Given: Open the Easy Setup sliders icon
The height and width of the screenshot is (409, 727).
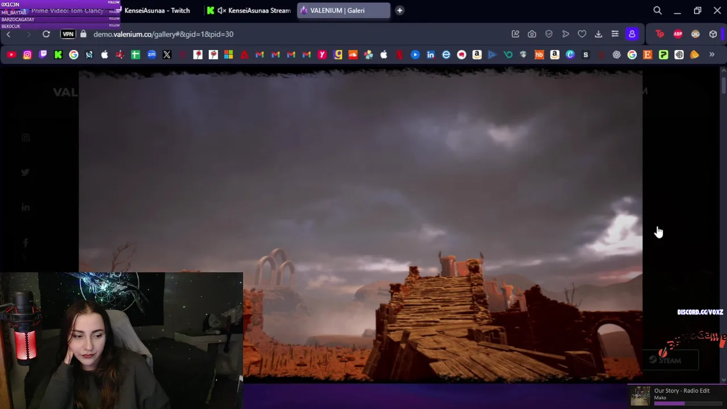Looking at the screenshot, I should click(615, 34).
